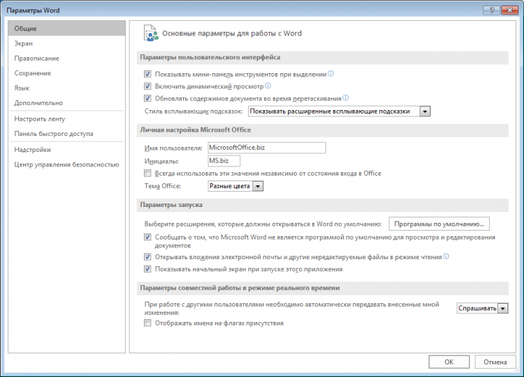Switch to the 'Сохранение' category
This screenshot has width=524, height=377.
point(32,73)
